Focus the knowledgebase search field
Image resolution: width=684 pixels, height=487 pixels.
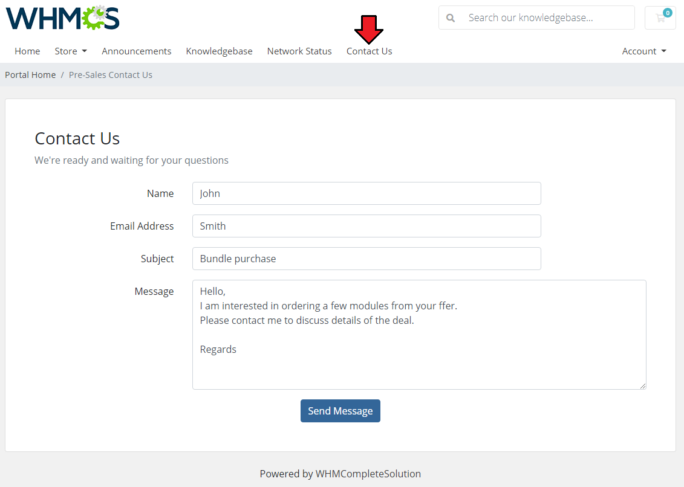(536, 18)
